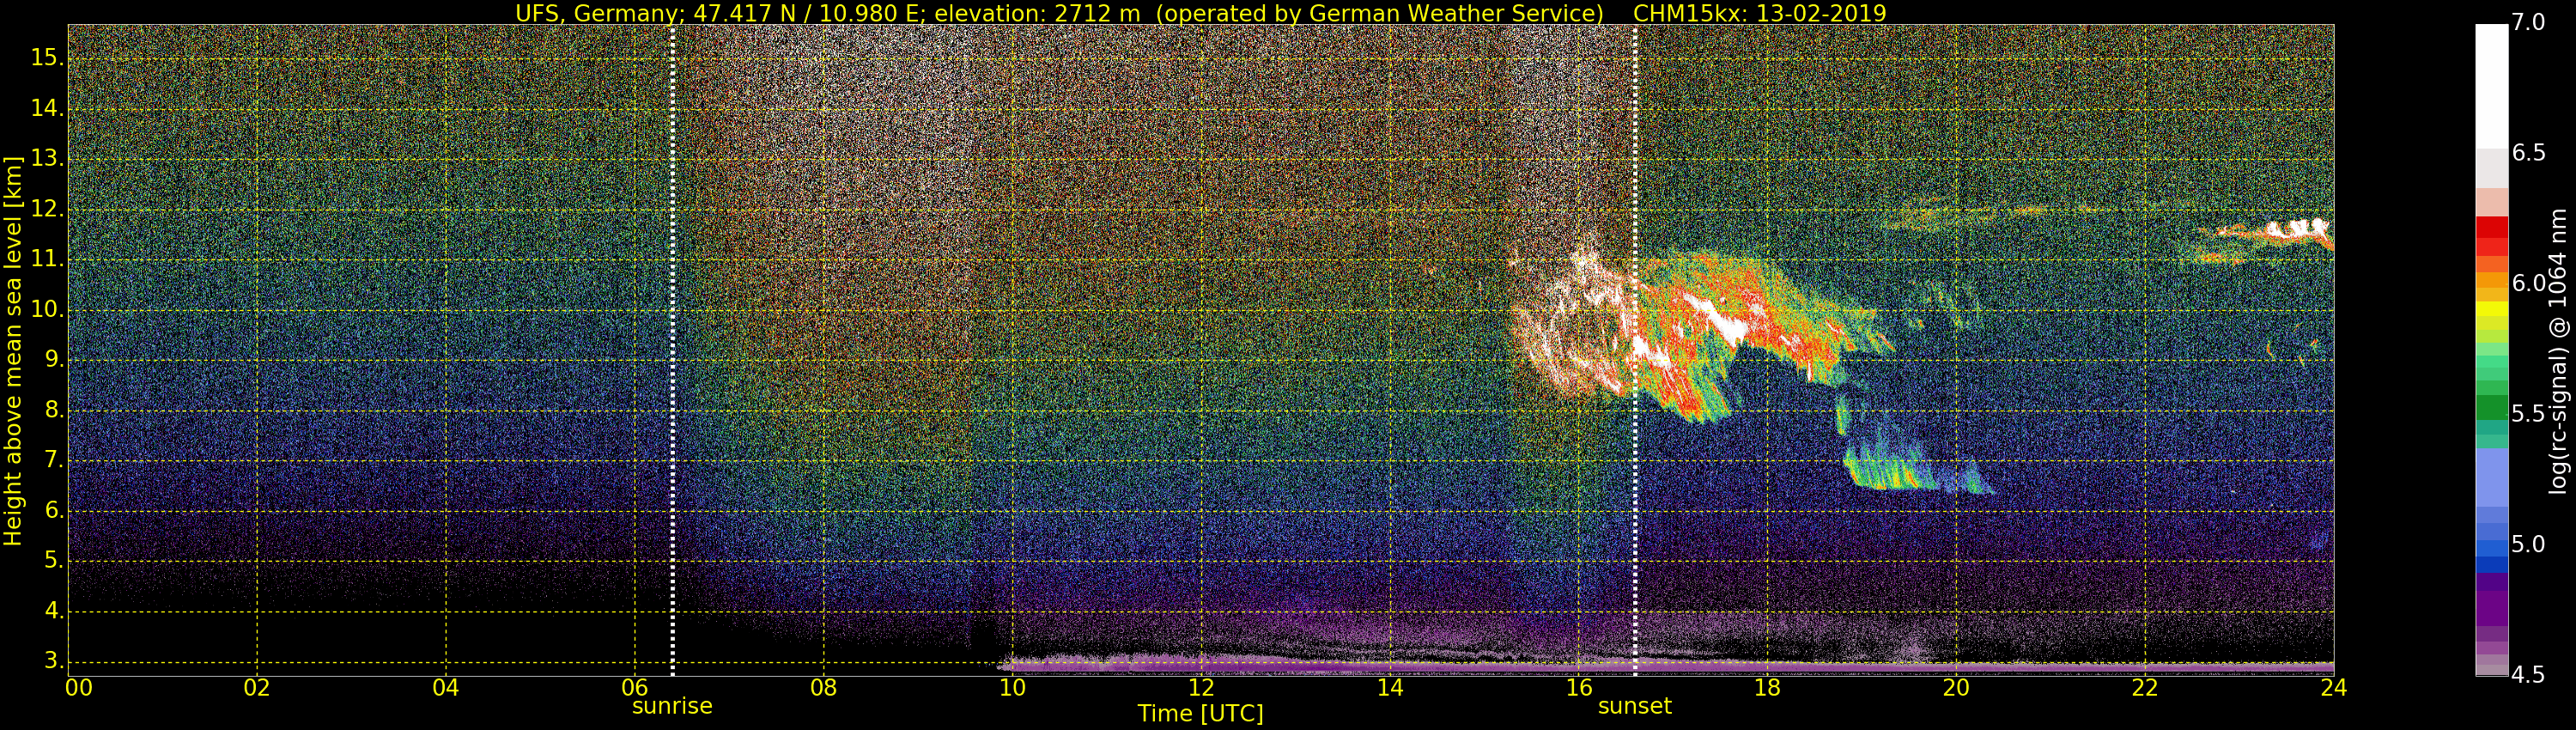
Task: Click the white segment of the colorbar
Action: (x=2491, y=87)
